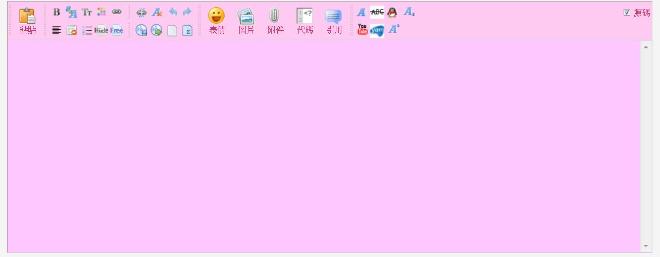Viewport: 660px width, 257px height.
Task: Apply subscript with the A₂ icon
Action: (x=409, y=13)
